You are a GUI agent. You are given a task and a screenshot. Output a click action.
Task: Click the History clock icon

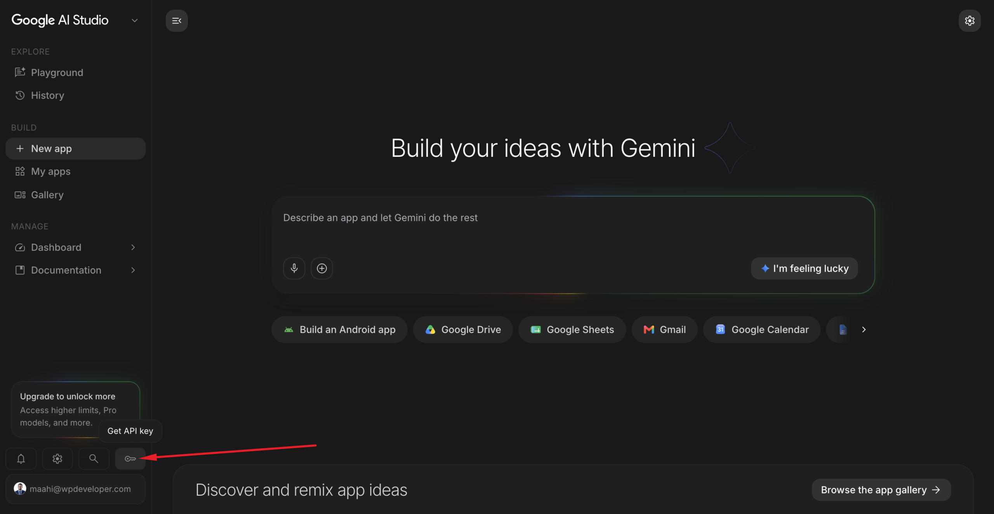pos(20,96)
